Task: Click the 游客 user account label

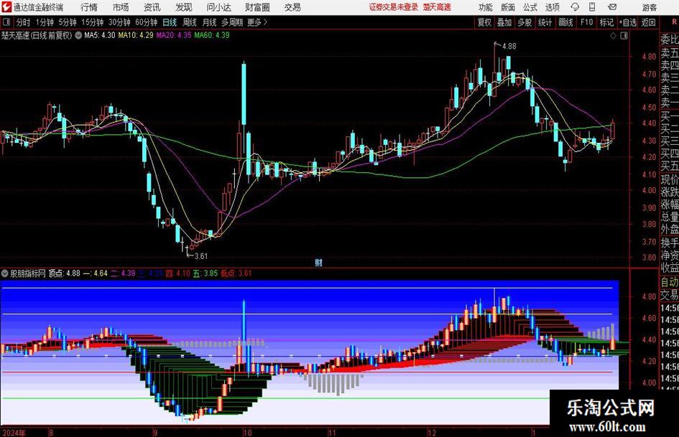Action: point(650,7)
